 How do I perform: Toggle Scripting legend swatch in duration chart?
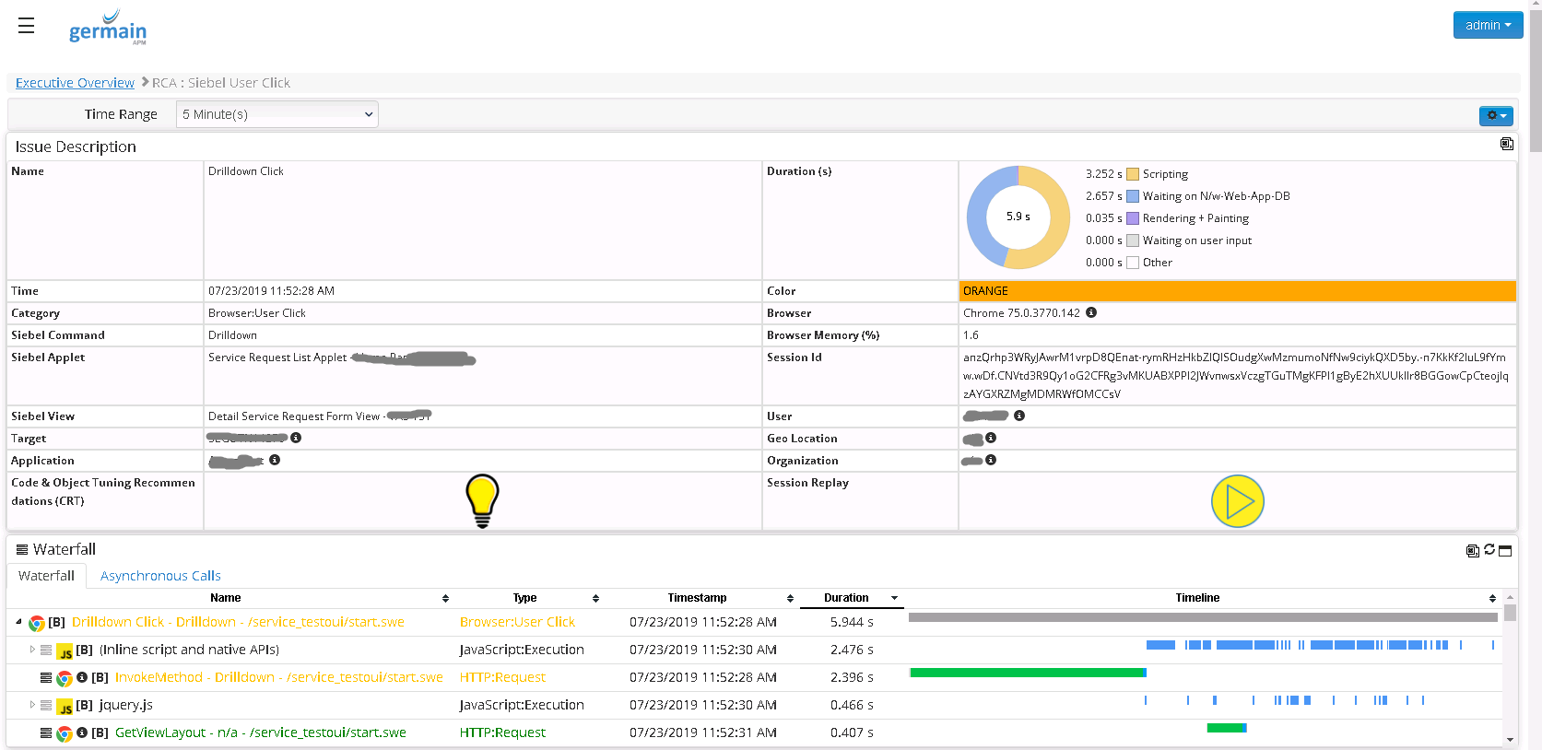click(x=1133, y=174)
